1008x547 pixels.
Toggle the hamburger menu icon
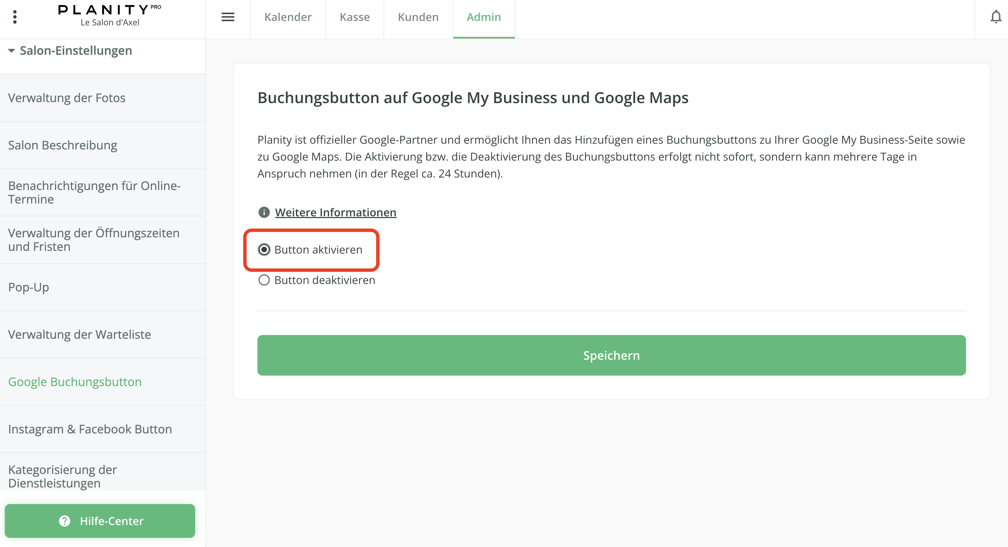[x=228, y=17]
